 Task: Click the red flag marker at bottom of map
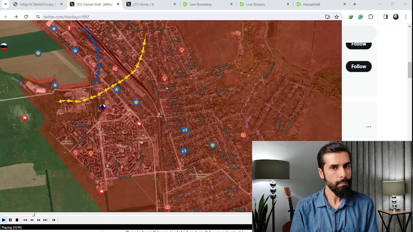coord(102,192)
